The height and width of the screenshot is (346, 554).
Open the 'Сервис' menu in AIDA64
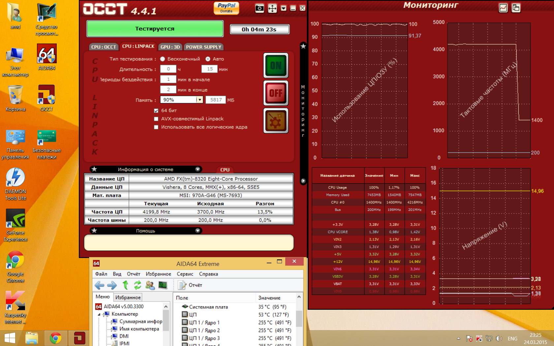point(185,274)
